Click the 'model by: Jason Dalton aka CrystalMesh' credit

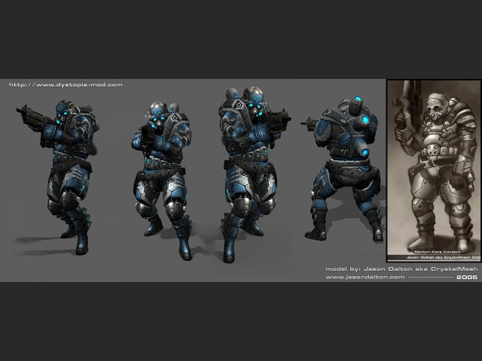[401, 269]
